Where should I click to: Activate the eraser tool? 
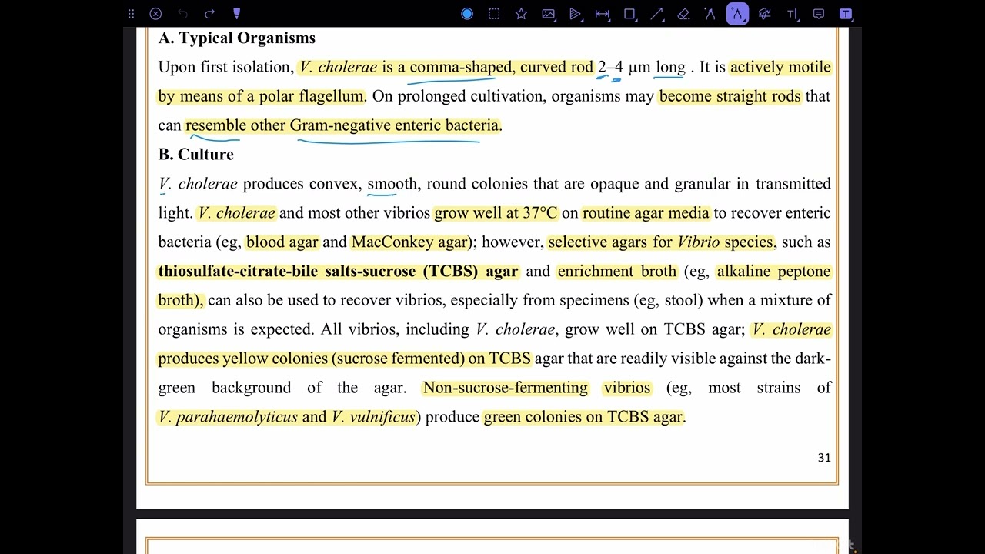[683, 14]
